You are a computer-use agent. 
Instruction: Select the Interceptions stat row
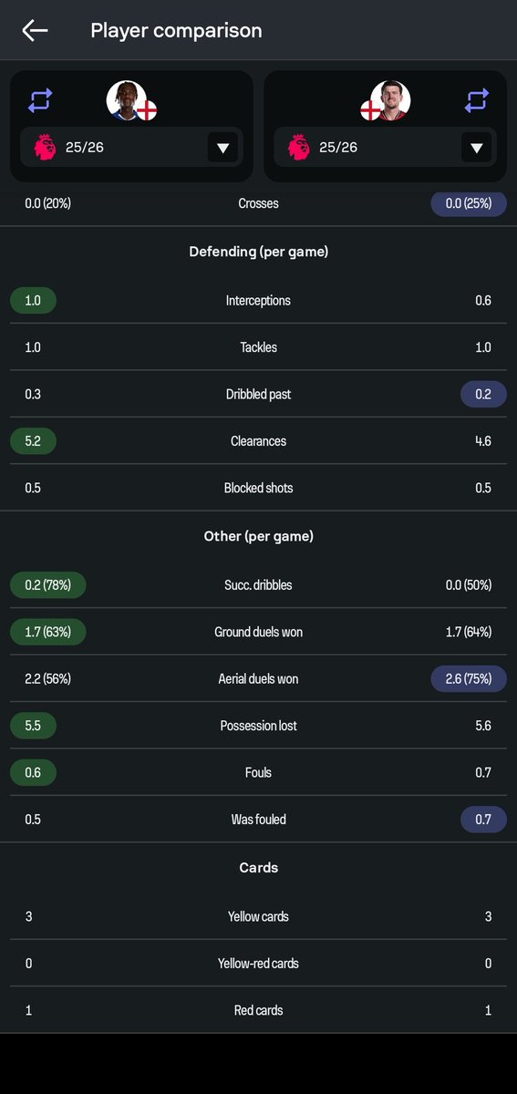[x=258, y=300]
